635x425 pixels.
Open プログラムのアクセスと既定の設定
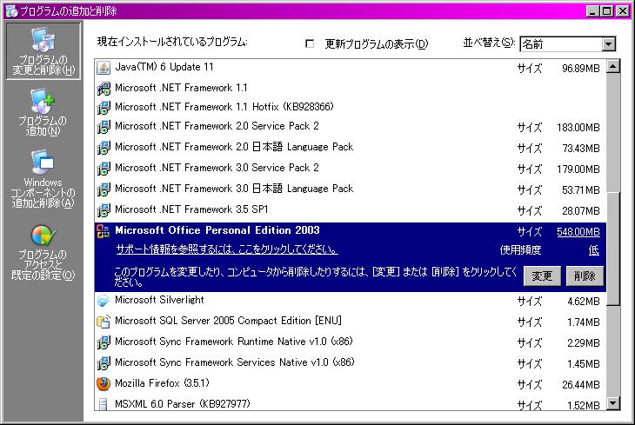point(43,253)
